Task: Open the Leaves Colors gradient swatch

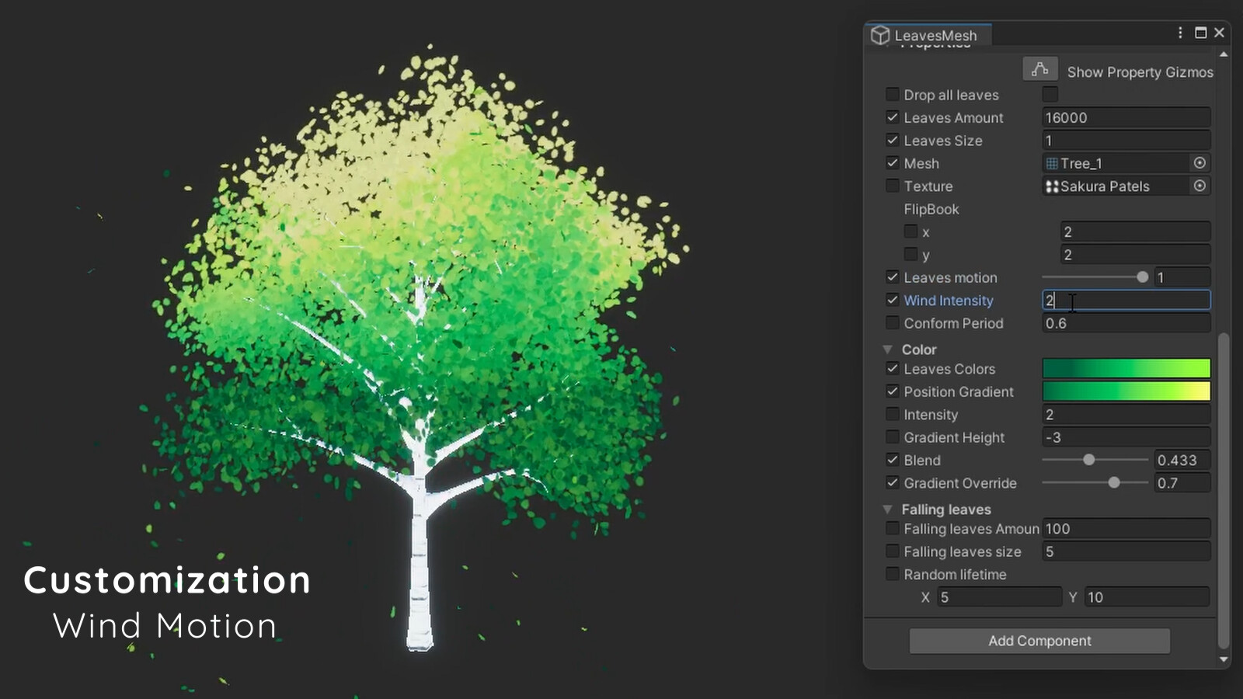Action: tap(1125, 368)
